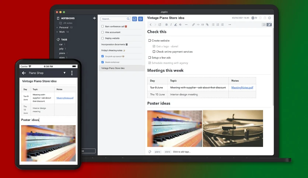This screenshot has width=308, height=178.
Task: Open the Piano Shop dropdown arrow on phone
Action: tap(64, 73)
